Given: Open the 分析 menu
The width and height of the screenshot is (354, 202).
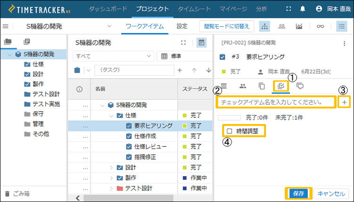Looking at the screenshot, I should point(261,9).
